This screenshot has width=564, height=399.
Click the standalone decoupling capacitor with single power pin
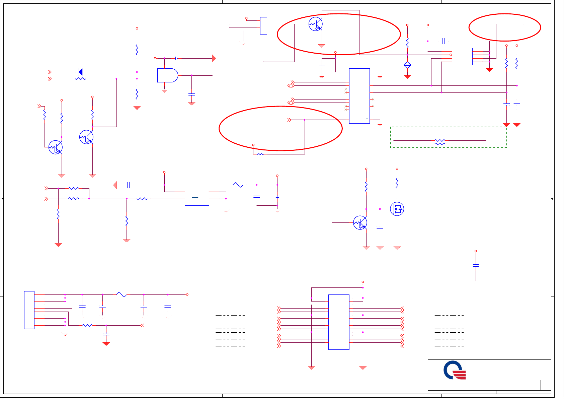[476, 265]
